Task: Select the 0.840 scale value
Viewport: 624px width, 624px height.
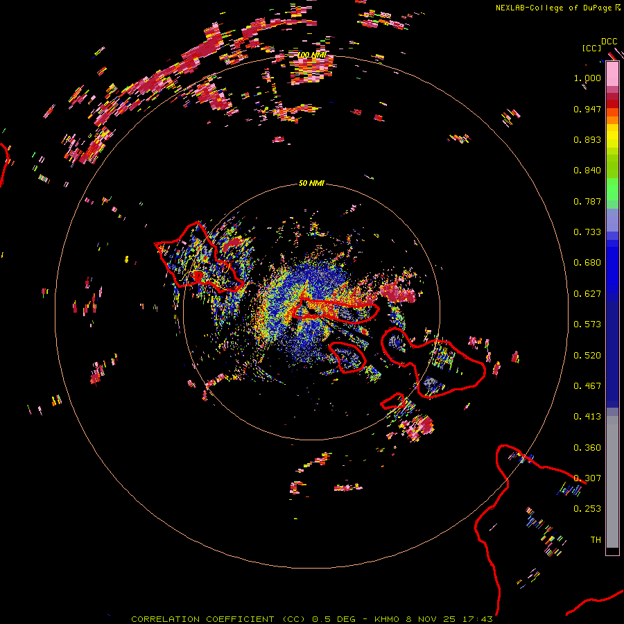Action: click(x=587, y=171)
